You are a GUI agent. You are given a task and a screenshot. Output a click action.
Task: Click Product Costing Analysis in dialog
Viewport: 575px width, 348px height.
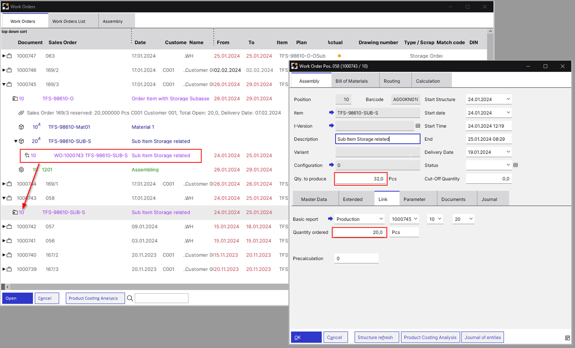(430, 337)
